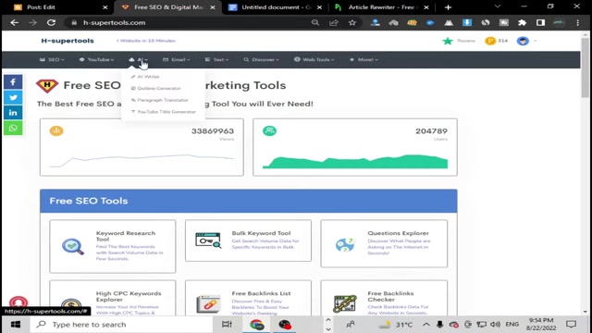Expand the Discover dropdown menu
This screenshot has height=333, width=592.
point(262,59)
